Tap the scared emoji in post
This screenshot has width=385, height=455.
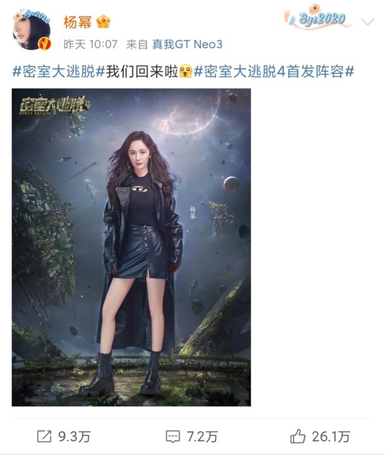pos(185,71)
